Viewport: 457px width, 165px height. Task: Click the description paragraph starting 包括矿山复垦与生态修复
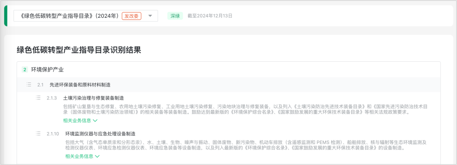(x=245, y=109)
